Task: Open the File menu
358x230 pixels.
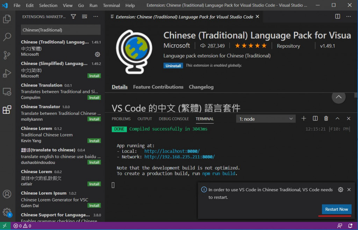Action: (17, 5)
